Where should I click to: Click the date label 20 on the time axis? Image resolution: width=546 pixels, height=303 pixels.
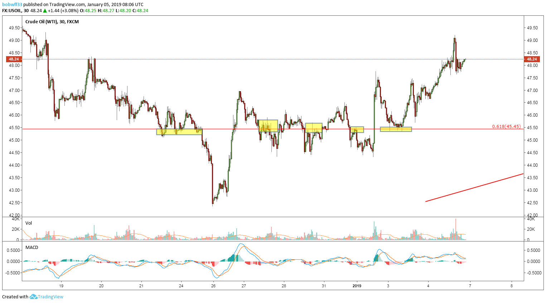coord(101,286)
